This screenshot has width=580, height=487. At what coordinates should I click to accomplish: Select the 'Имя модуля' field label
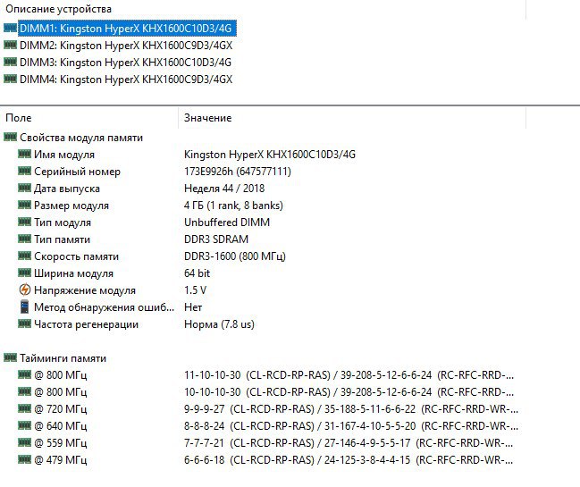pos(64,155)
